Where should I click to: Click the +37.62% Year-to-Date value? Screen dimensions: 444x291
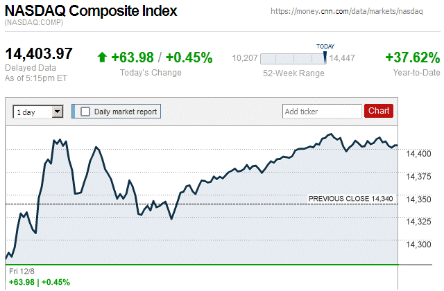click(412, 58)
